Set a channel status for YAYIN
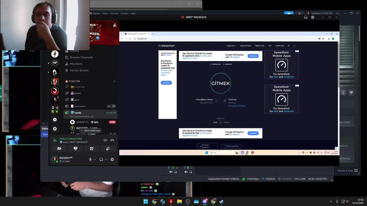Image resolution: width=367 pixels, height=206 pixels. 81,117
